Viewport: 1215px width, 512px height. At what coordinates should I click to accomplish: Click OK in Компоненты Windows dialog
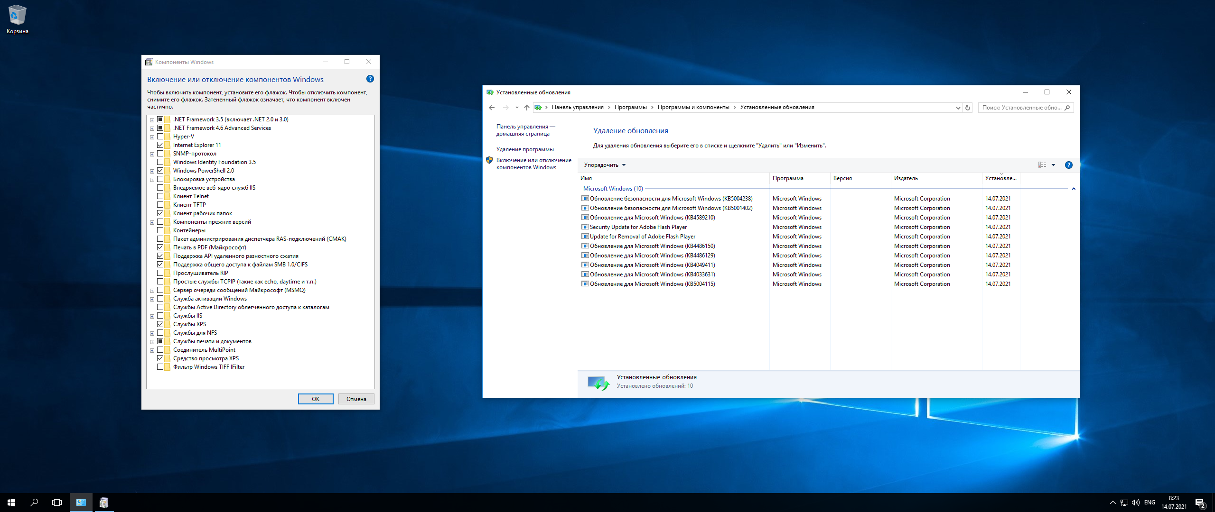click(316, 399)
